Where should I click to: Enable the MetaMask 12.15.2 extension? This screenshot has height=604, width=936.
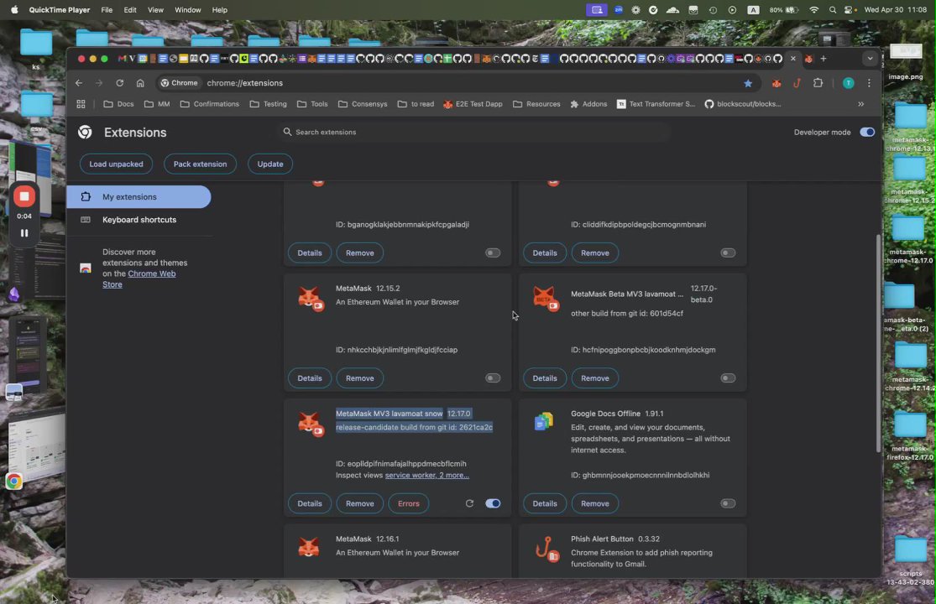tap(493, 378)
